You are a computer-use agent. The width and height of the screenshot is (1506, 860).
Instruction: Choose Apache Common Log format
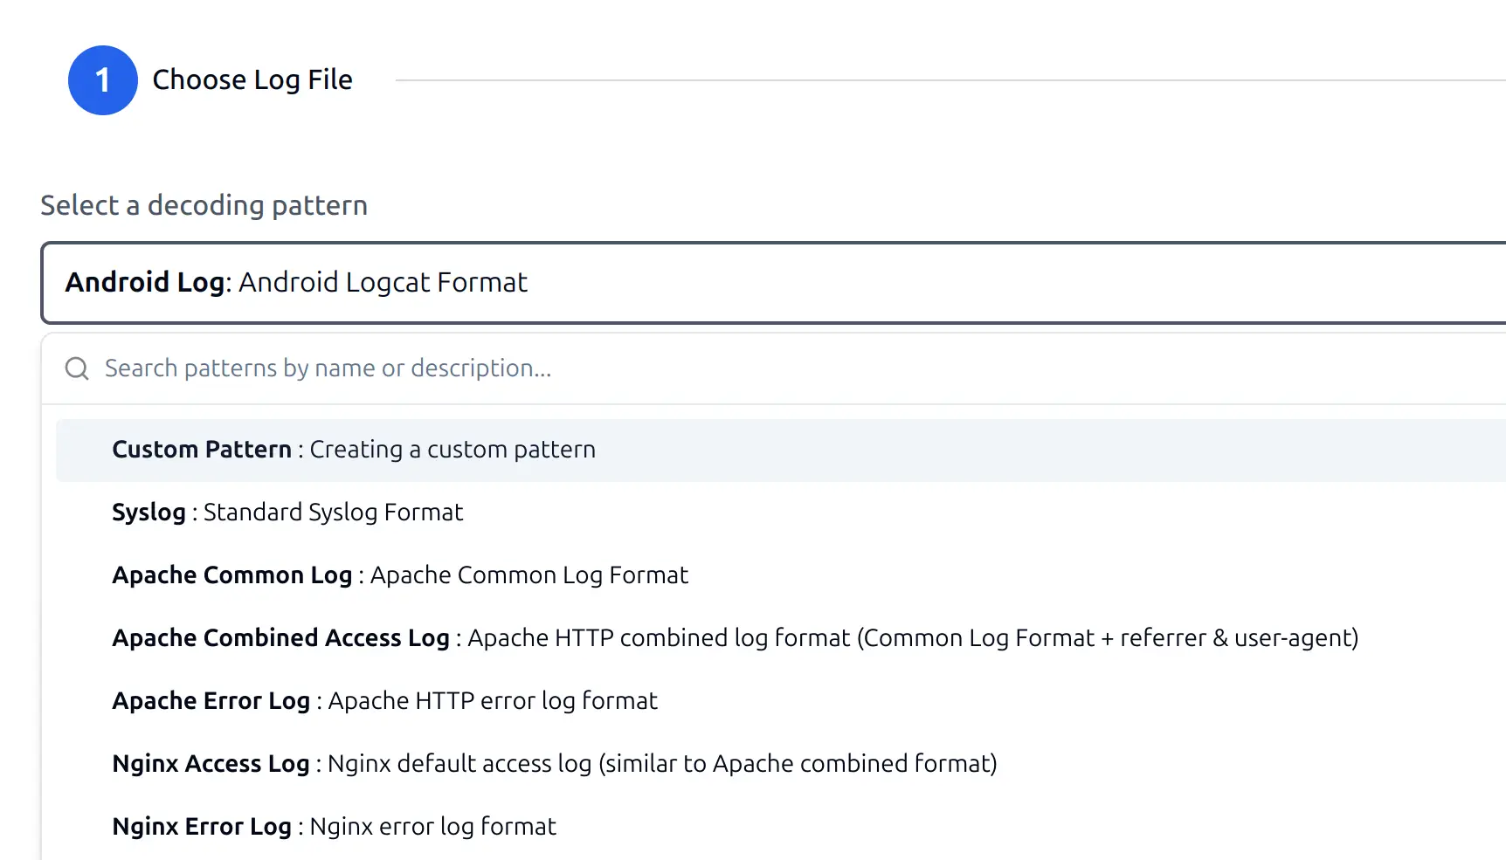pyautogui.click(x=399, y=575)
